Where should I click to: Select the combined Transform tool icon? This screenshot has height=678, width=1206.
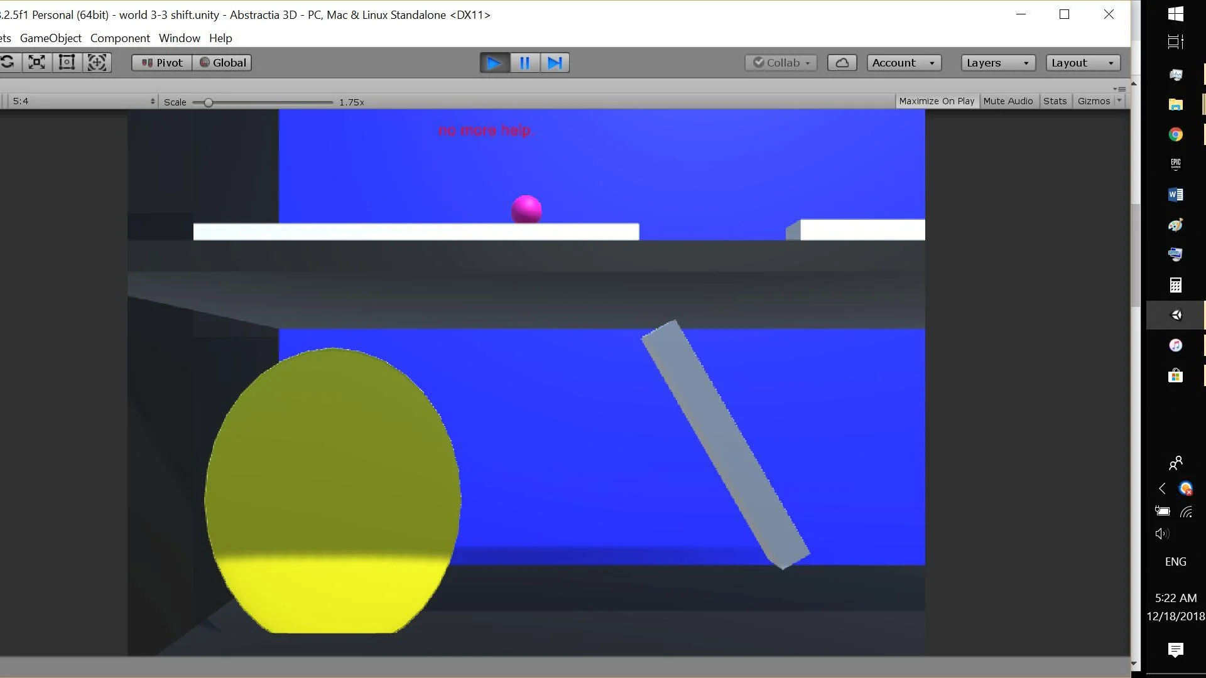[97, 62]
